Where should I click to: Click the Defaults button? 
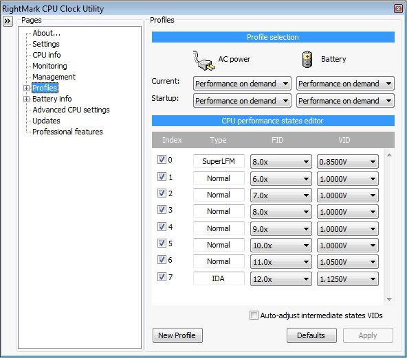[x=311, y=335]
